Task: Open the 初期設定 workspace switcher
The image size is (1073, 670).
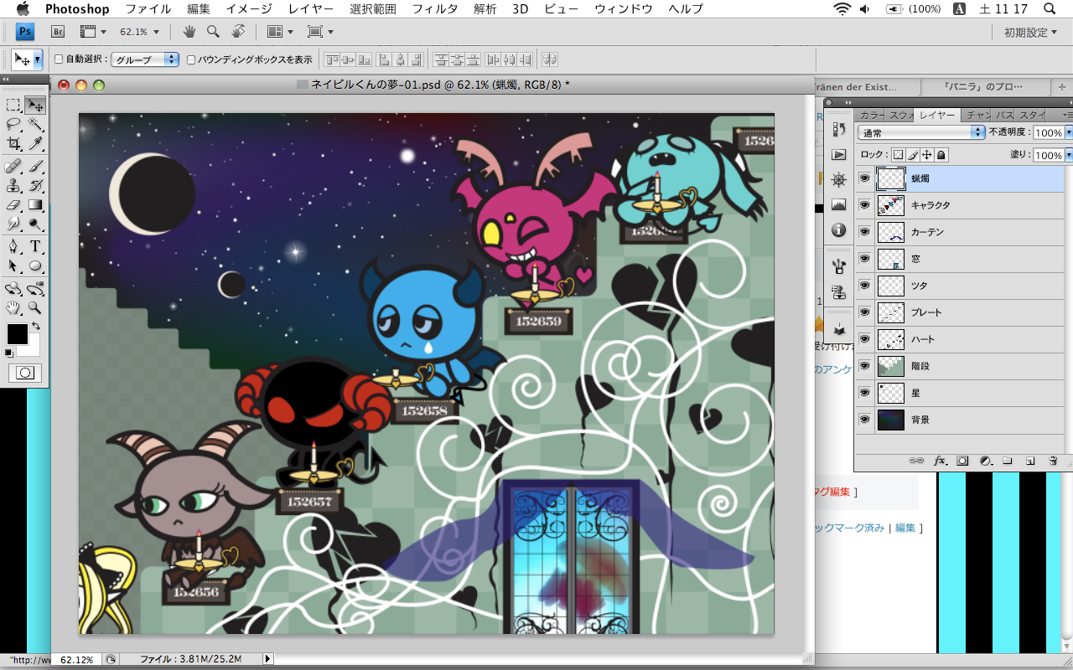Action: coord(1031,32)
